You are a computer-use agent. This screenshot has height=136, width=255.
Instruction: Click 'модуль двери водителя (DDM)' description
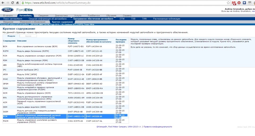(x=32, y=107)
